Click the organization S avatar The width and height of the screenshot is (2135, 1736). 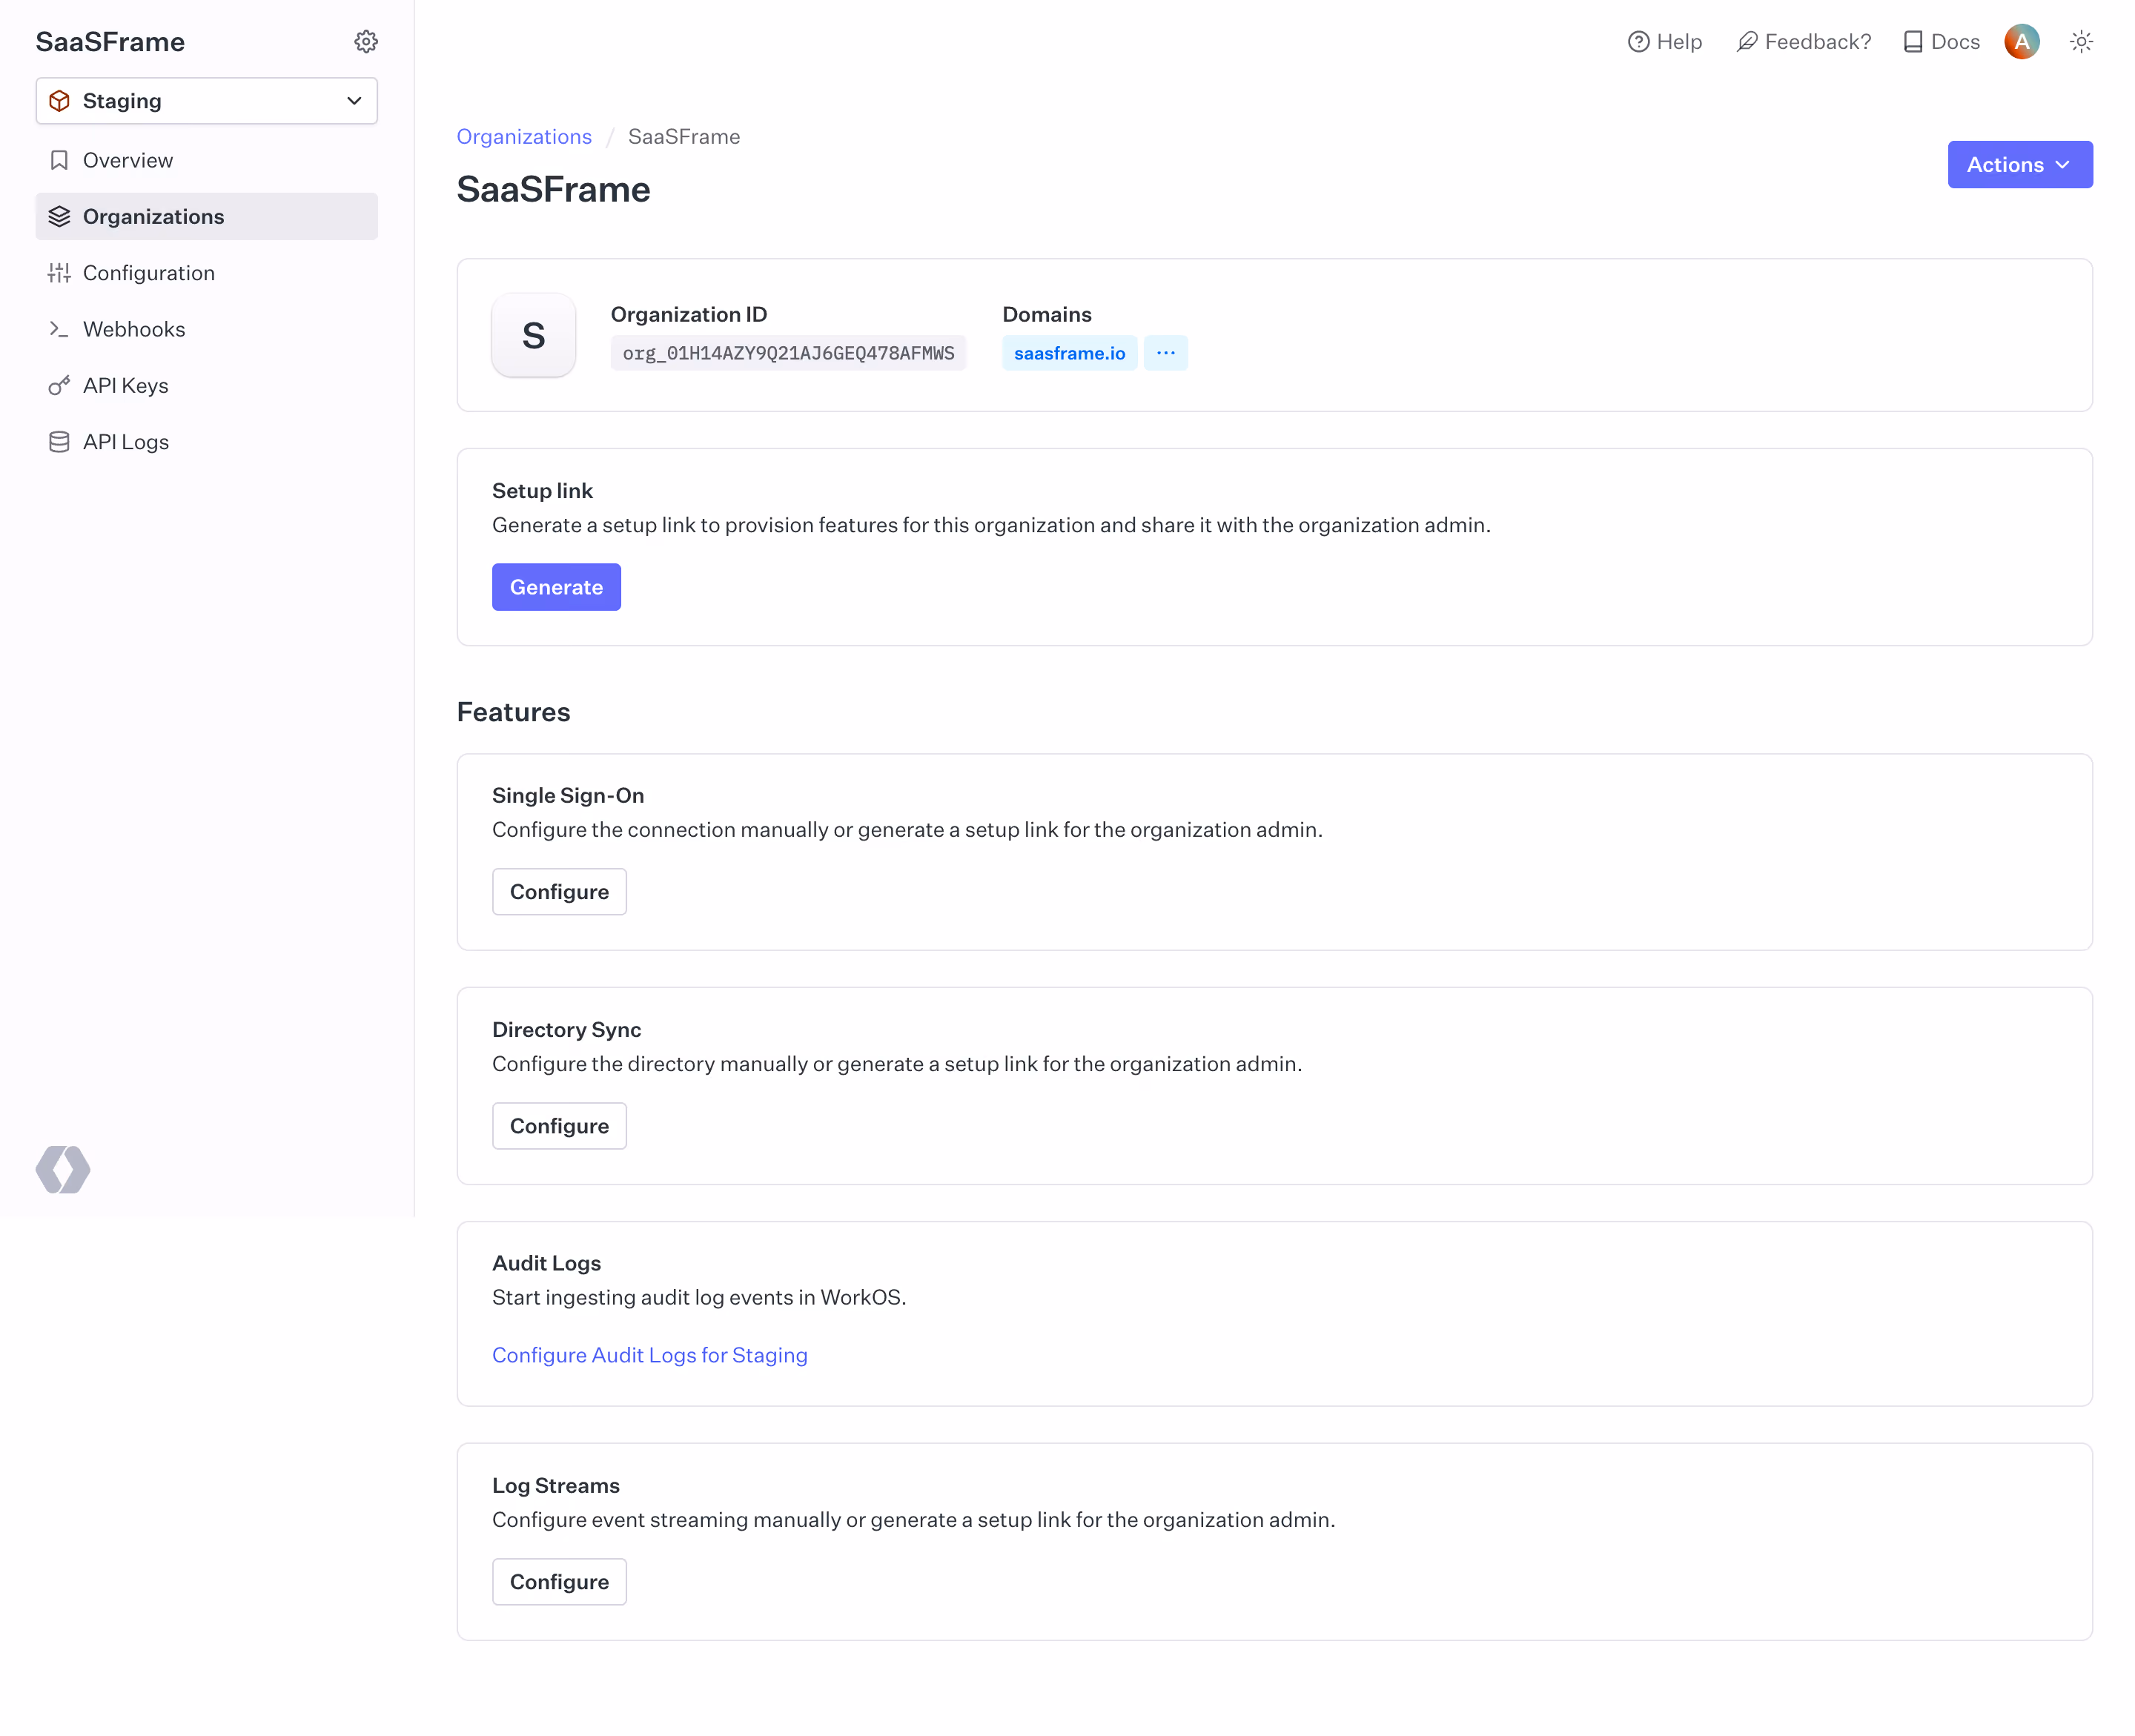click(534, 335)
